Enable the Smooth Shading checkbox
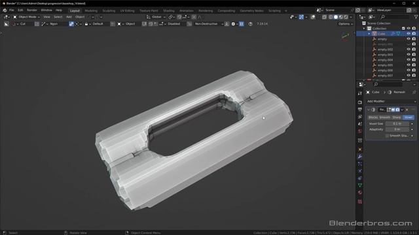 (387, 136)
